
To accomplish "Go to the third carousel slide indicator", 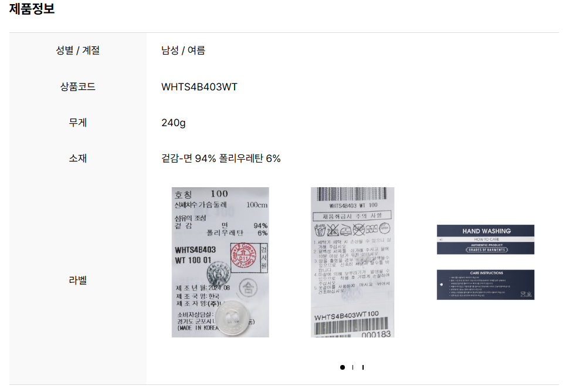I will (363, 367).
